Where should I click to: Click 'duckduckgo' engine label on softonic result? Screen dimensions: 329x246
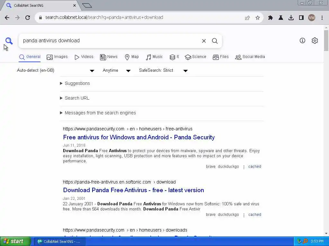(228, 215)
